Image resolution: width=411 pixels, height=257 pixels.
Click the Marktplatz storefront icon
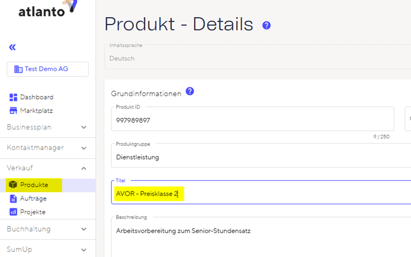[13, 111]
